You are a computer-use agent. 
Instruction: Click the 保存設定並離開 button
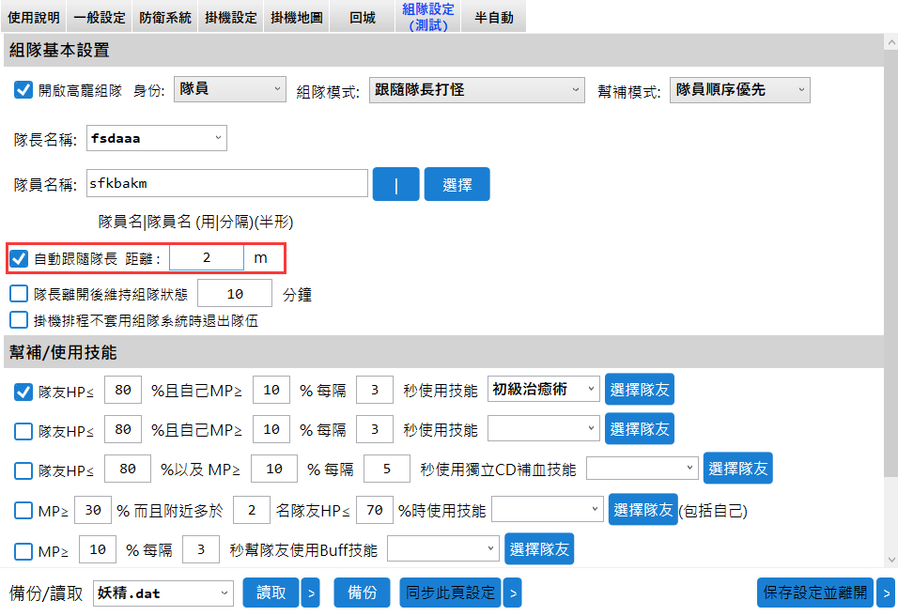point(814,593)
